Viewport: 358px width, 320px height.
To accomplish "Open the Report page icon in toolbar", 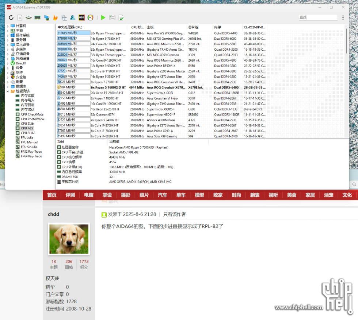I will tap(20, 17).
